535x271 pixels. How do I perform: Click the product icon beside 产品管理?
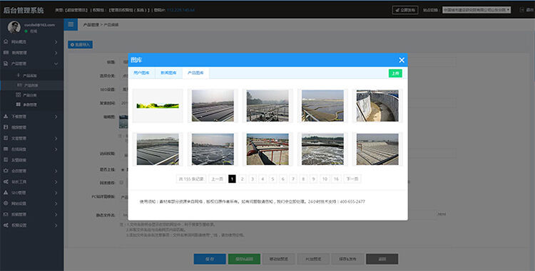(6, 63)
